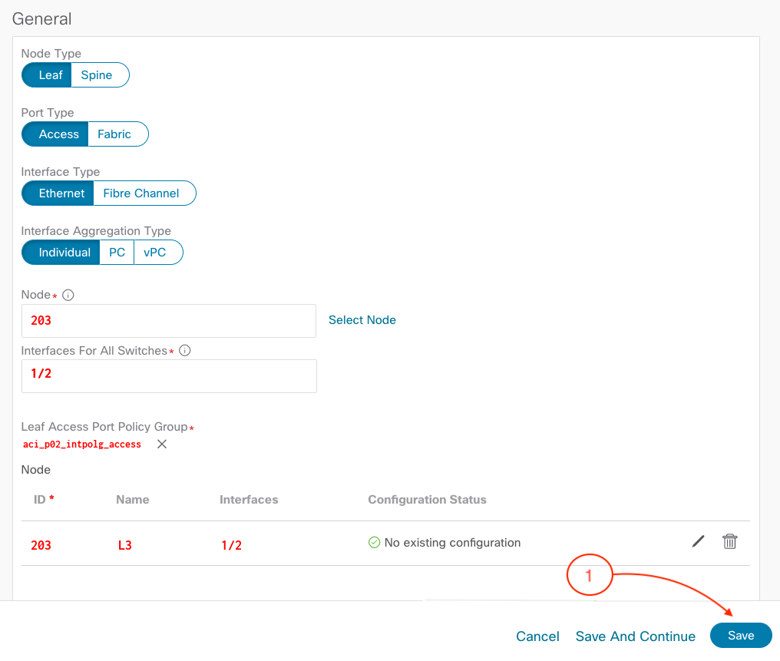Click the Name column header
Screen dimensions: 780x661
tap(133, 500)
